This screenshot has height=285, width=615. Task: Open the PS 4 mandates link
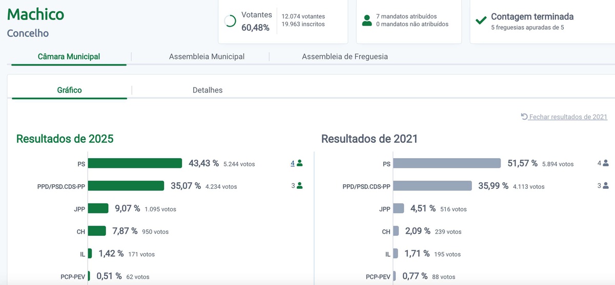pos(293,163)
